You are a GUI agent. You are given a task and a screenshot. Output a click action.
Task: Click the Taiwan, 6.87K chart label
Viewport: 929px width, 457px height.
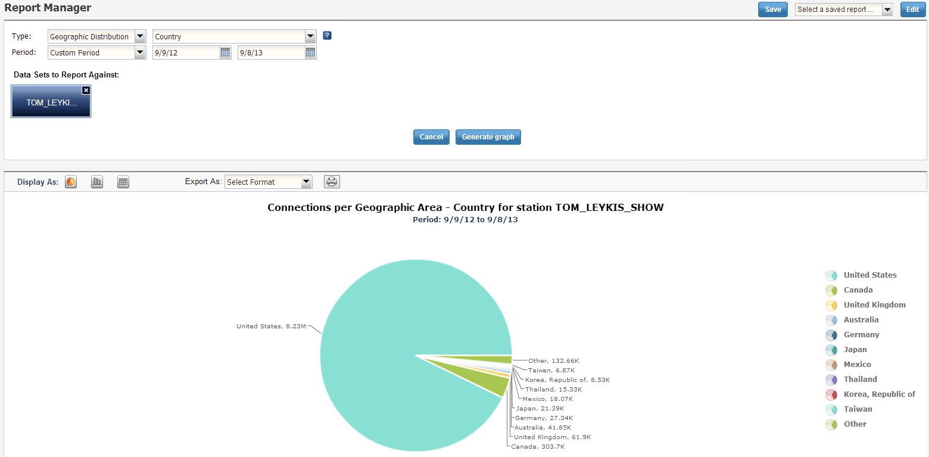pyautogui.click(x=551, y=370)
